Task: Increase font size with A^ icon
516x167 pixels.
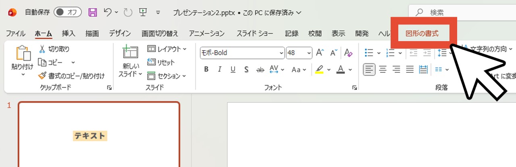Action: click(320, 53)
